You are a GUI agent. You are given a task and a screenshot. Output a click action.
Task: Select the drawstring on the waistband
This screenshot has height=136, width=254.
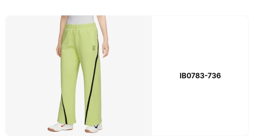(73, 36)
